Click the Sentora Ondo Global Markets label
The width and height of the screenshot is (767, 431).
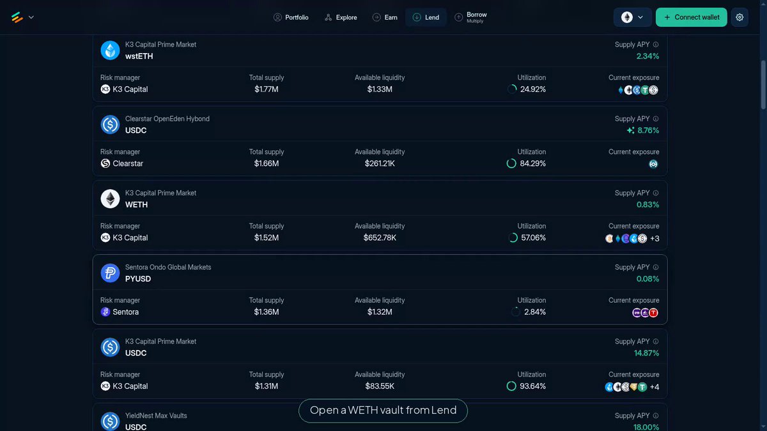click(168, 267)
